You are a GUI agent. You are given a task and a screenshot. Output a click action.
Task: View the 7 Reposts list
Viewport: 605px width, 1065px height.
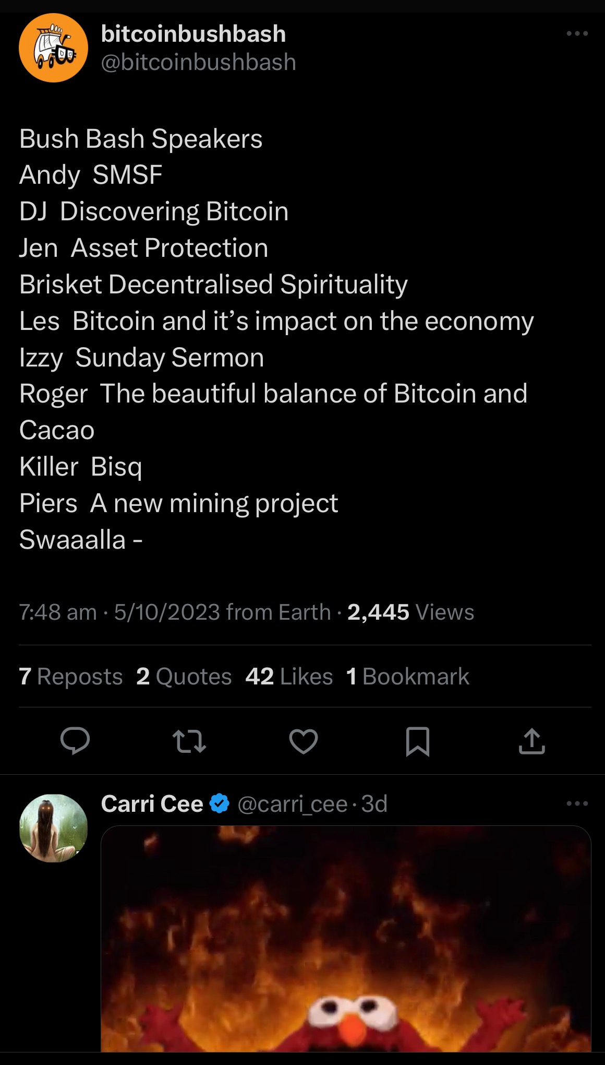pyautogui.click(x=71, y=677)
